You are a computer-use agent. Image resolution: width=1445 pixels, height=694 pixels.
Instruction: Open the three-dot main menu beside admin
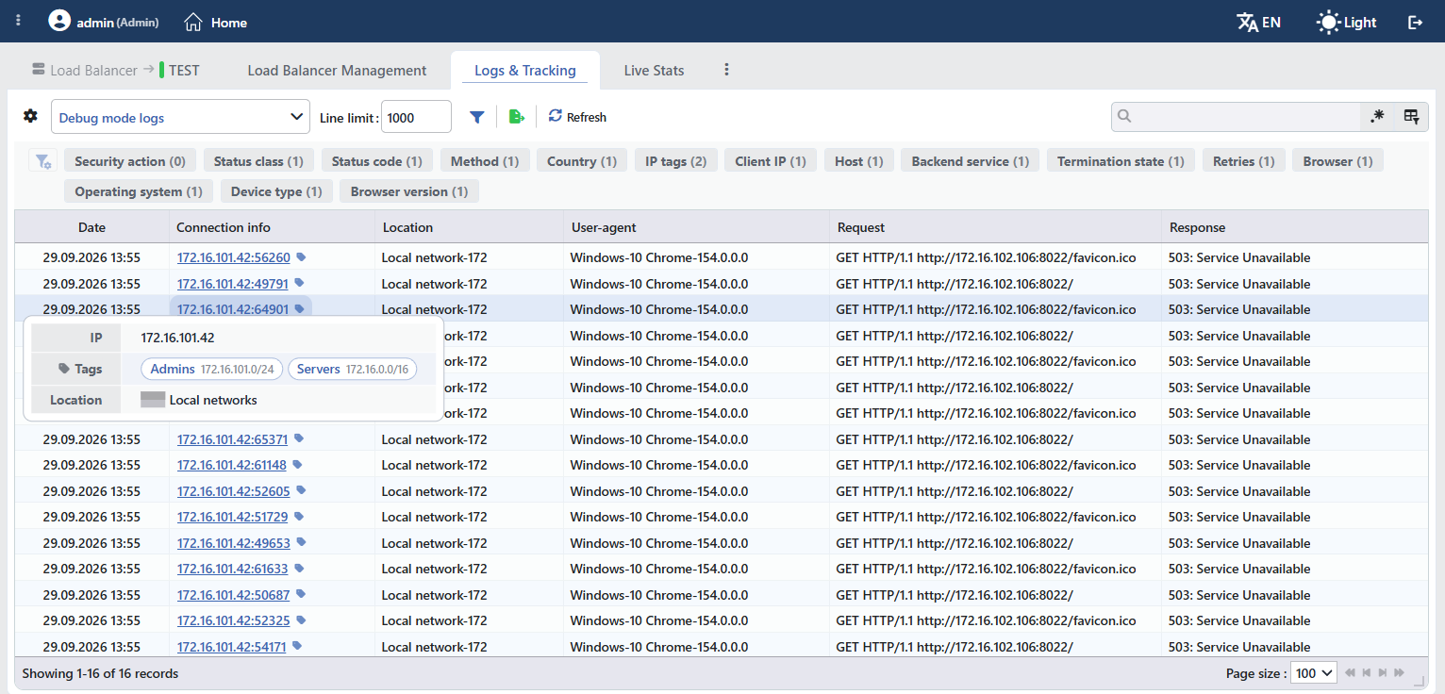pyautogui.click(x=19, y=21)
